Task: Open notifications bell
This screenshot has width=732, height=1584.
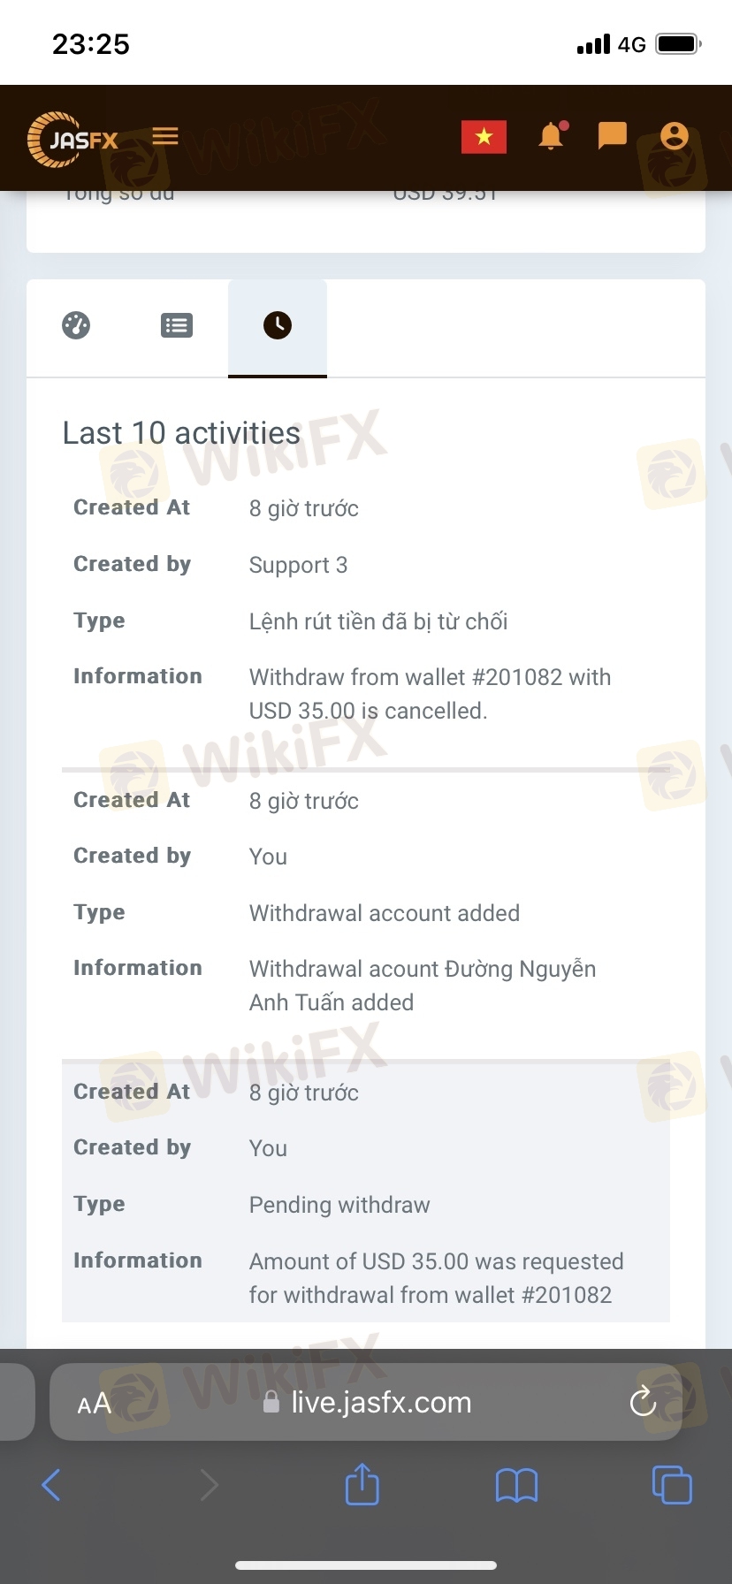Action: coord(551,136)
